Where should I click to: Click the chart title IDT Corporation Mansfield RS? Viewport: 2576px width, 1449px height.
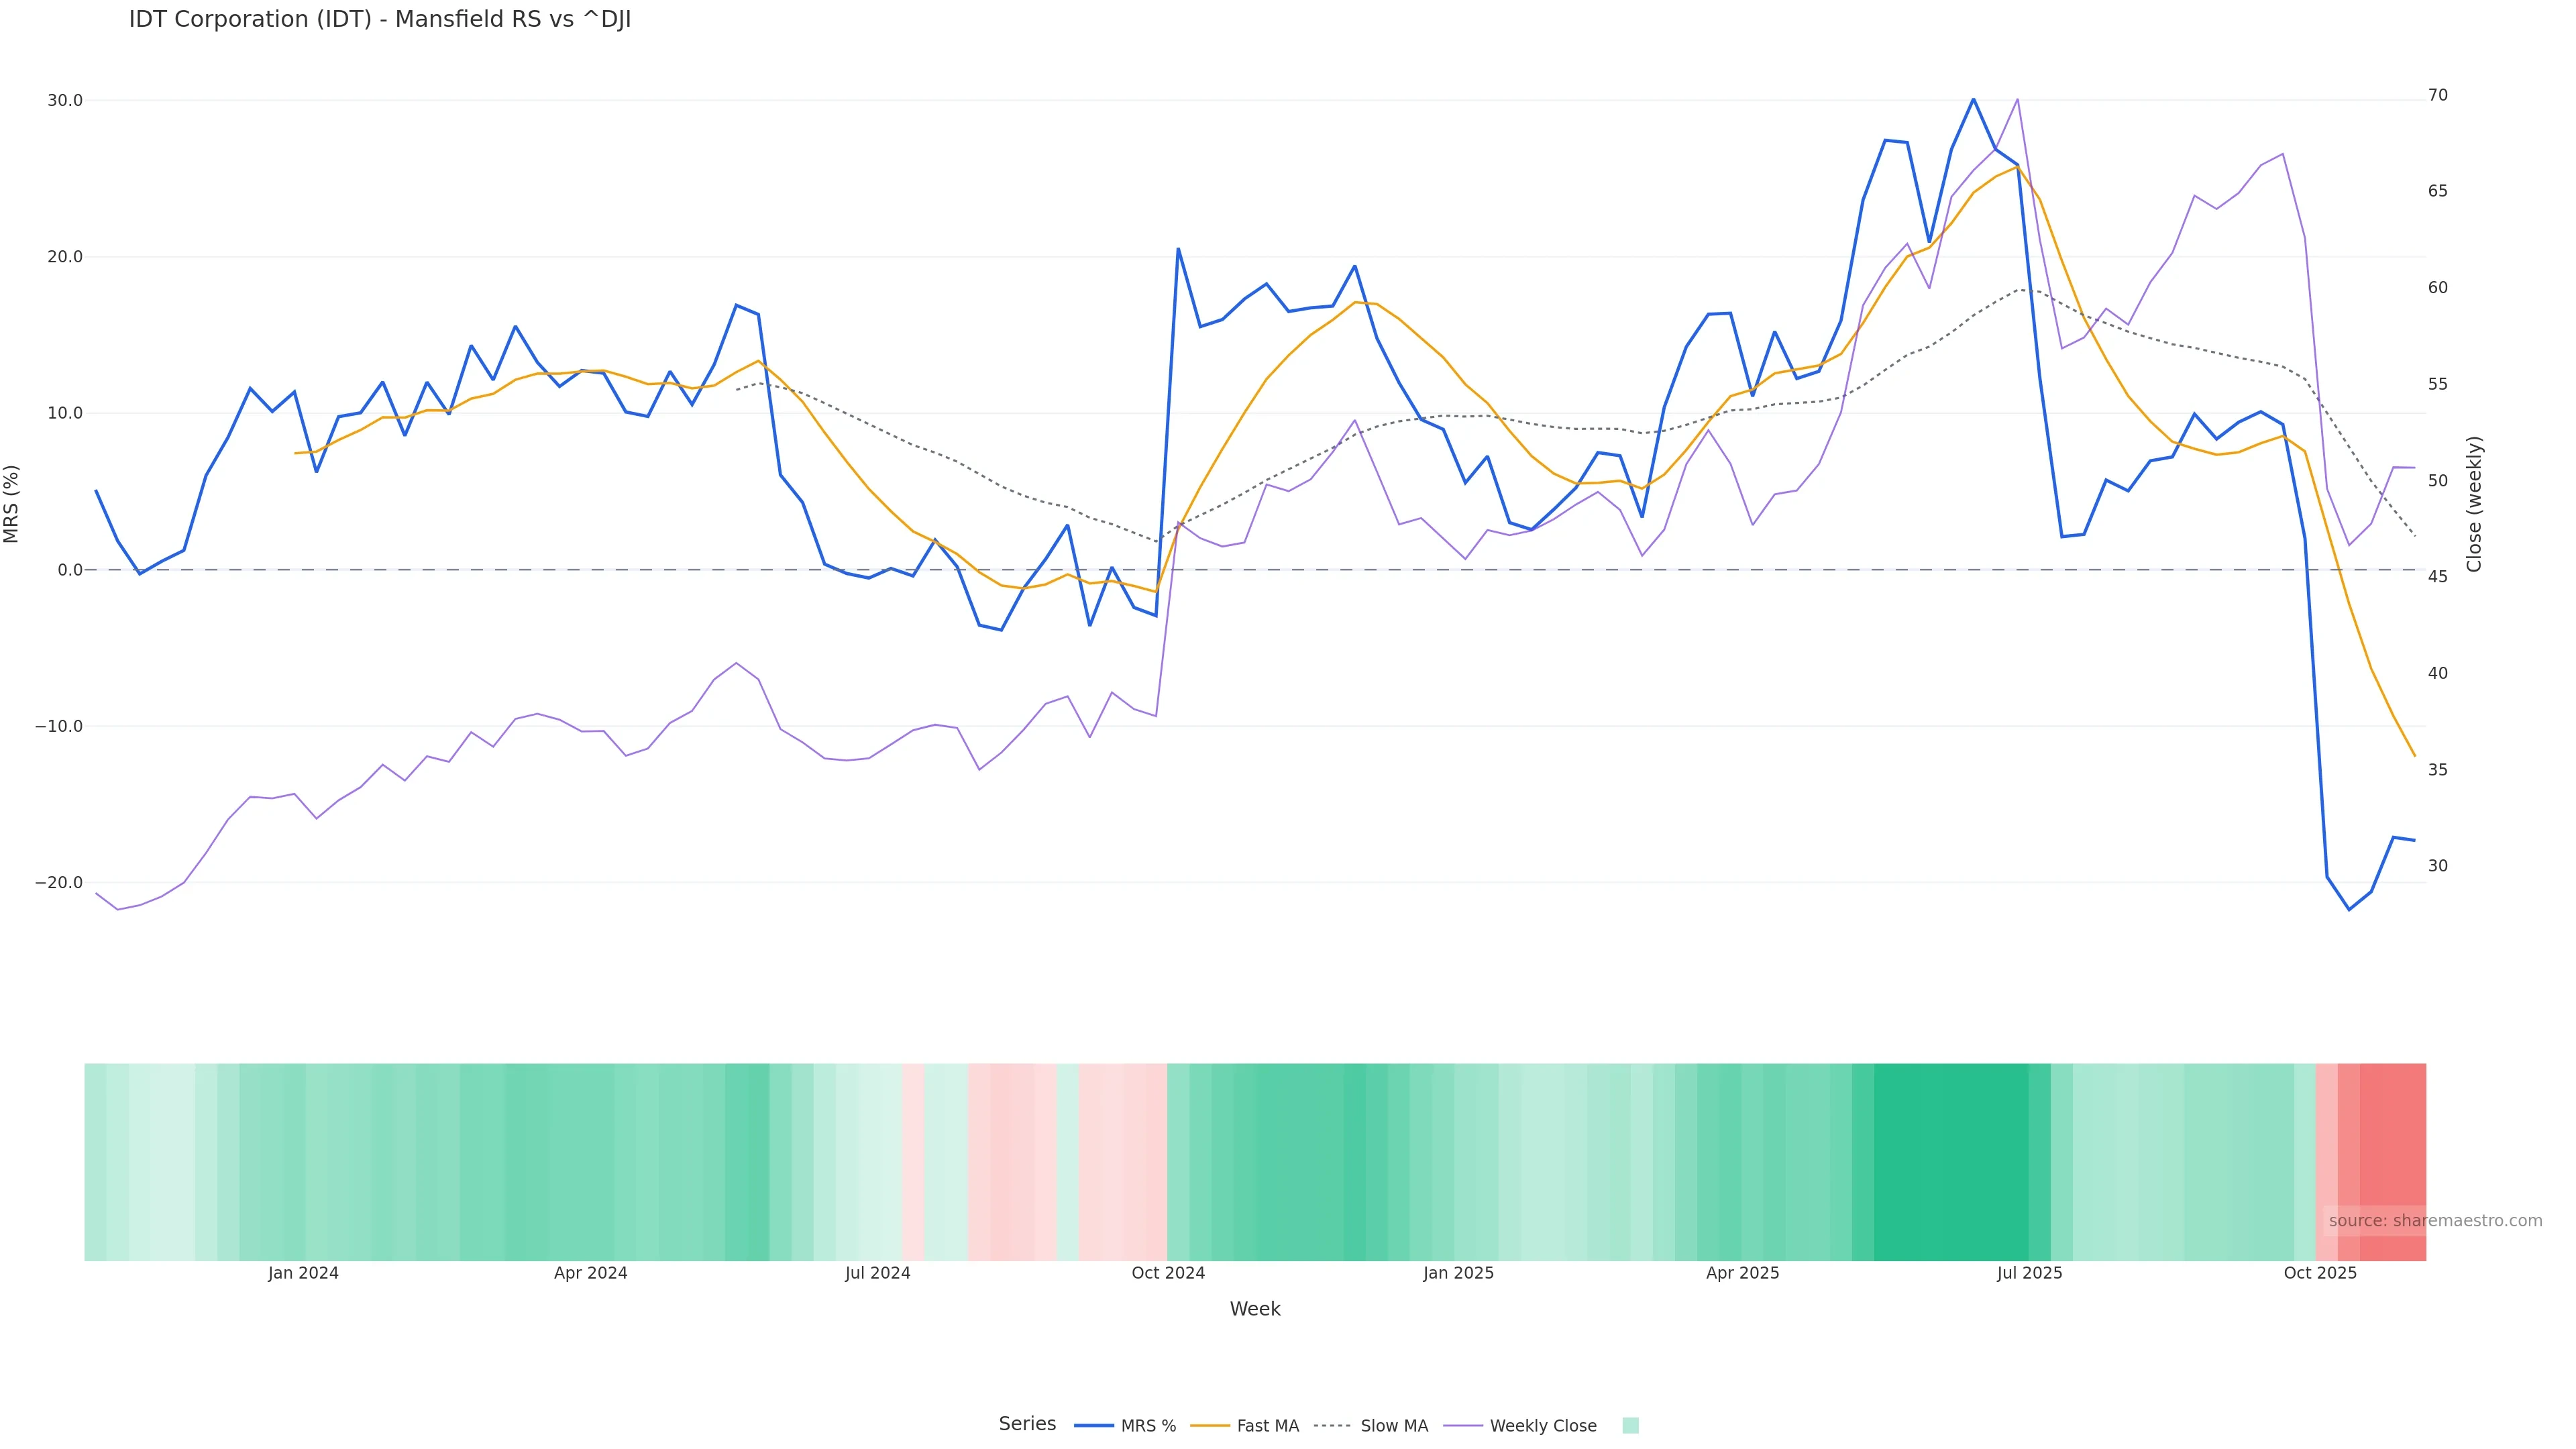pos(380,20)
